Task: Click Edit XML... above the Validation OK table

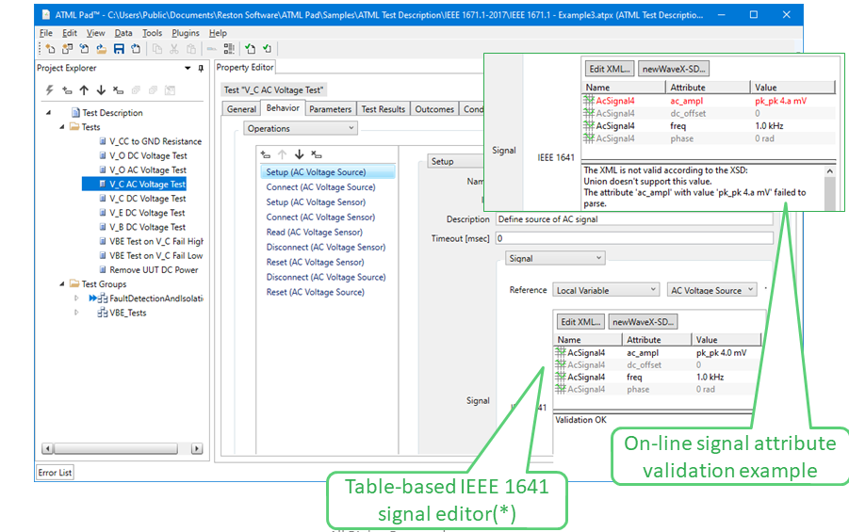Action: tap(580, 321)
